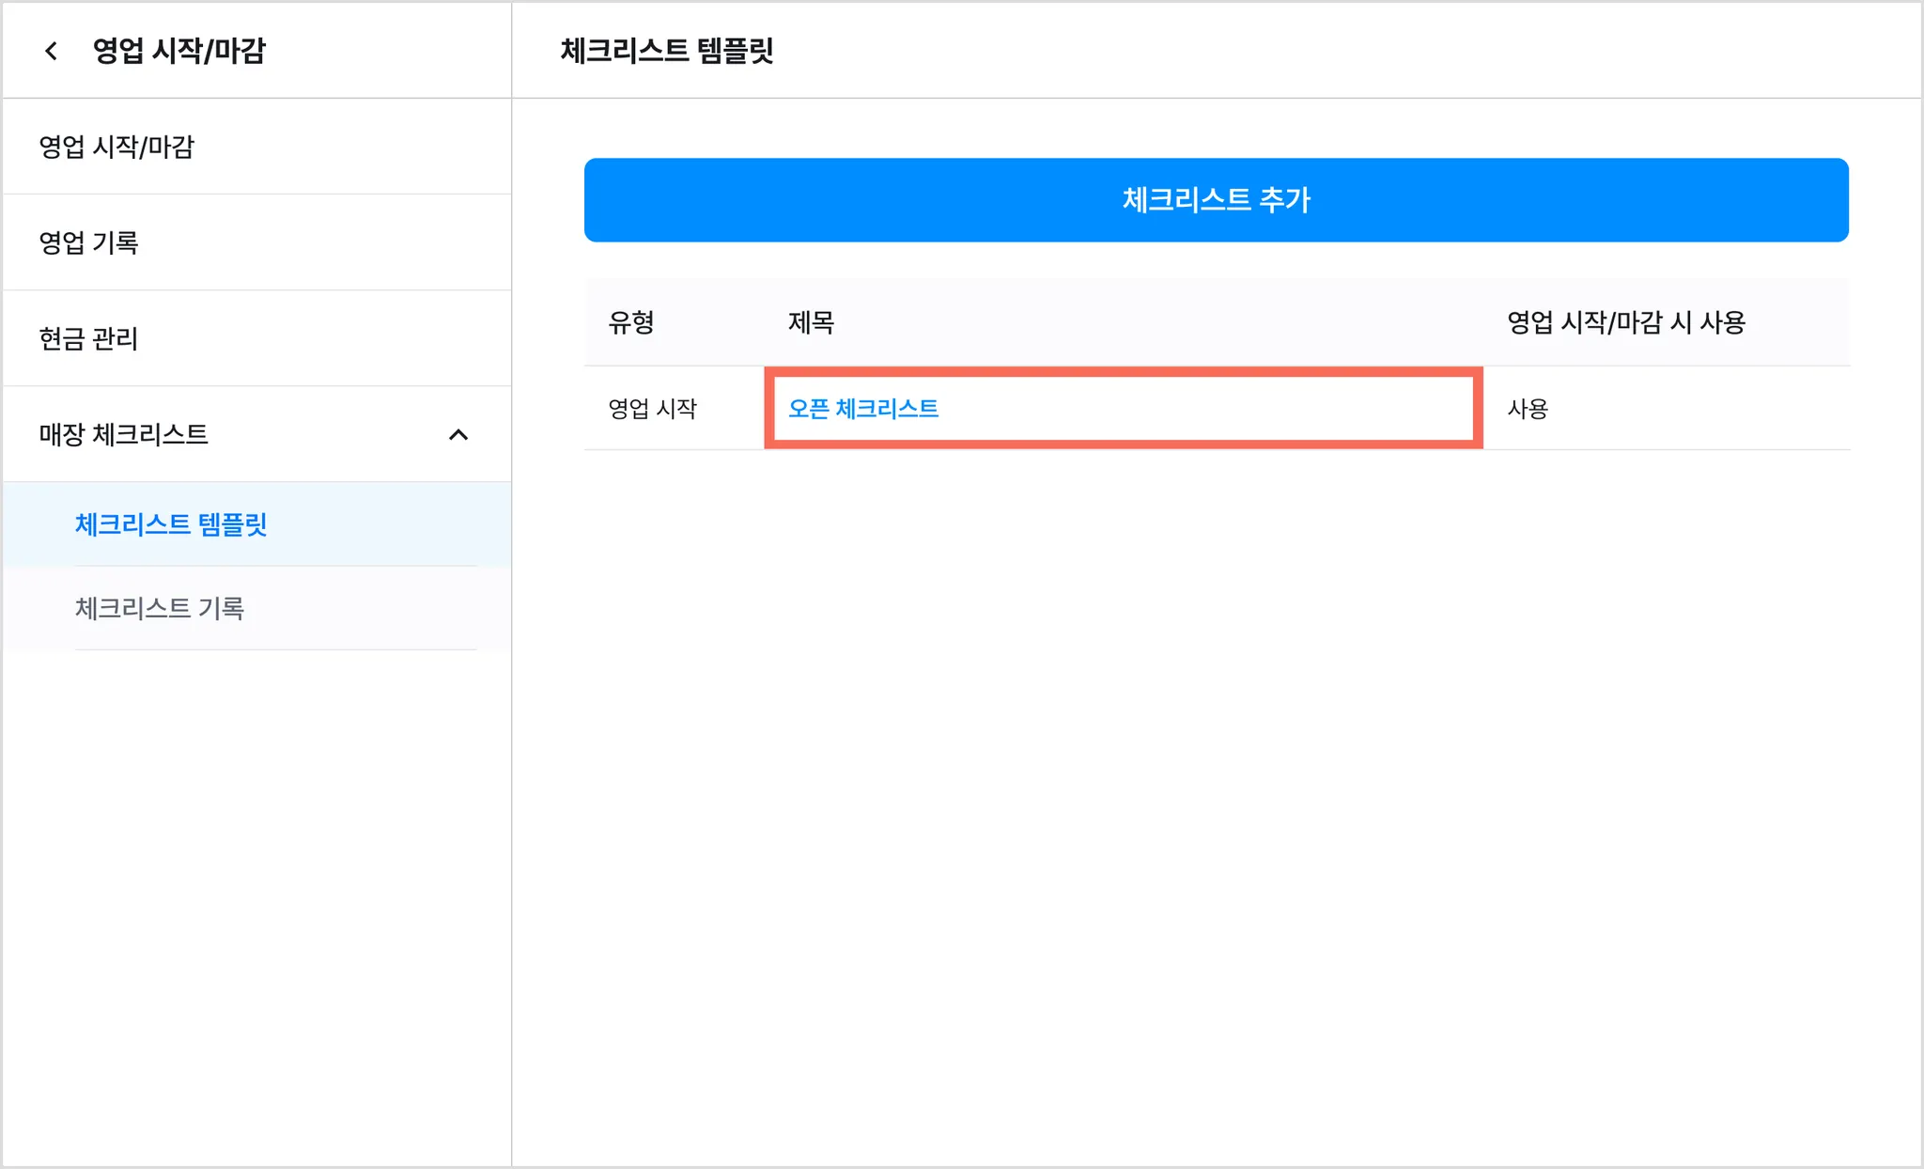Image resolution: width=1924 pixels, height=1169 pixels.
Task: Open 영업 시작/마감 sidebar menu item
Action: 116,147
